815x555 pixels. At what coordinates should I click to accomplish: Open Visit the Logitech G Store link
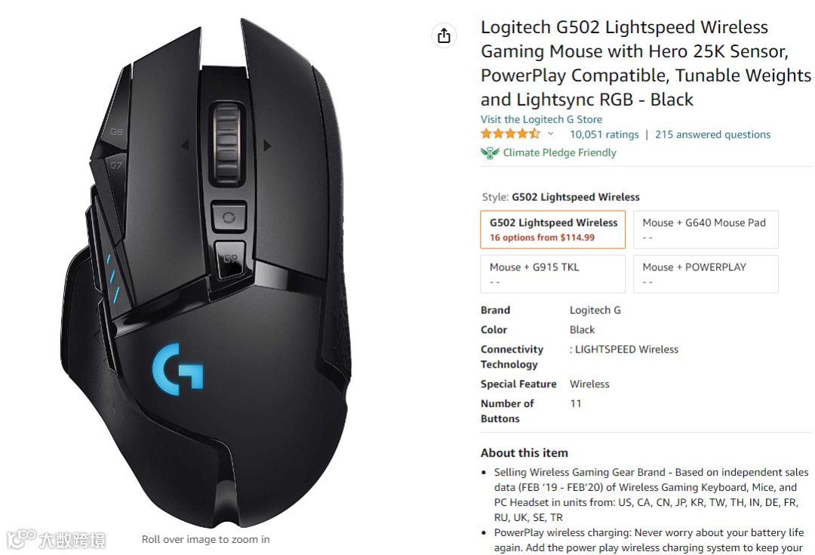coord(541,119)
